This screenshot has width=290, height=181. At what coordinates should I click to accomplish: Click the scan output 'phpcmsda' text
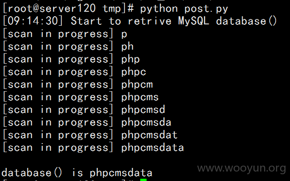coord(146,122)
